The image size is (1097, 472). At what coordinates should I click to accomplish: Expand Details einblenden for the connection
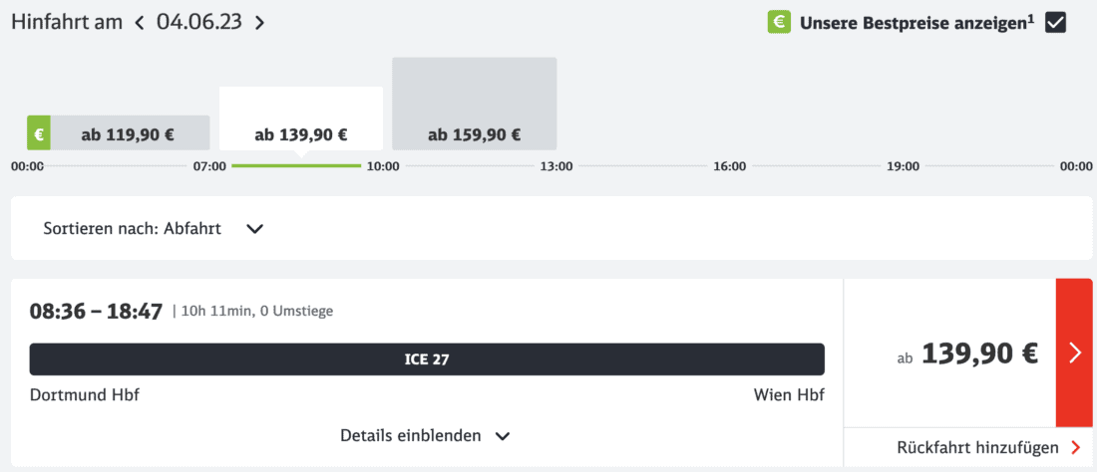[411, 436]
